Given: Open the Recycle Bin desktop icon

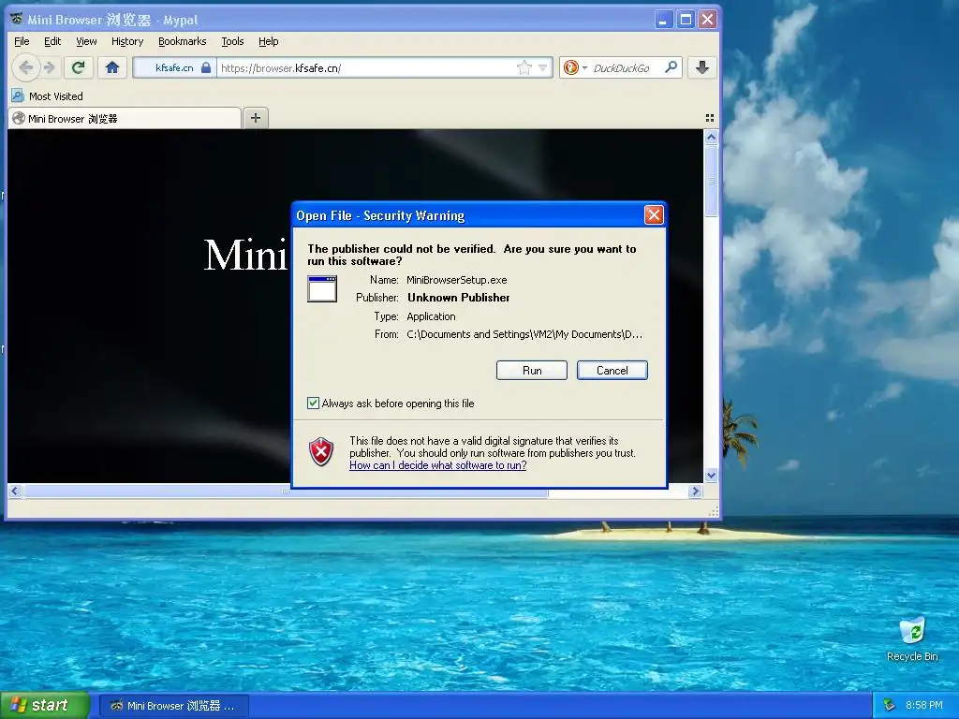Looking at the screenshot, I should (x=912, y=638).
